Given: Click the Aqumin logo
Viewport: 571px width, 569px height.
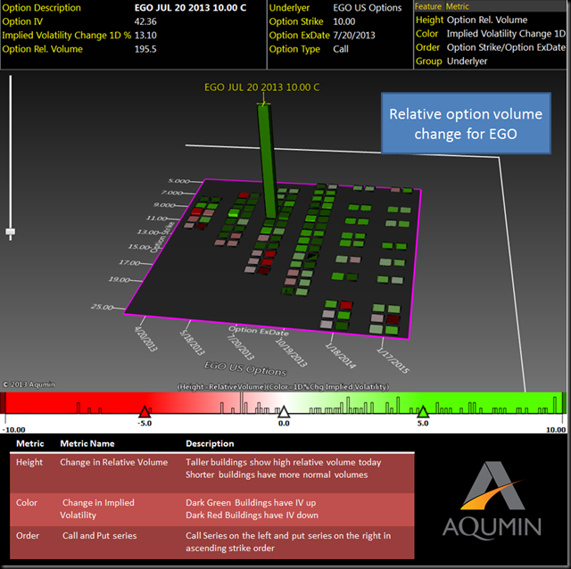Looking at the screenshot, I should click(492, 499).
